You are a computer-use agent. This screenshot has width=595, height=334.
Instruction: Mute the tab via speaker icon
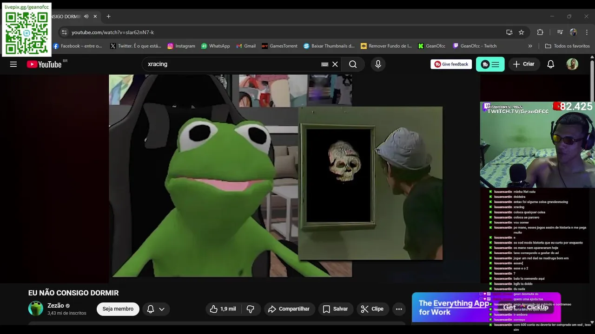[x=86, y=16]
